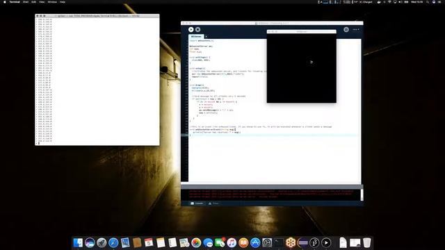Open Safari from the dock

[x=113, y=242]
